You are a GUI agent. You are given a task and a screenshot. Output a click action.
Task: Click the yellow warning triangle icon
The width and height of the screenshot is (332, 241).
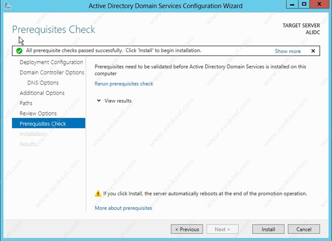click(x=98, y=193)
